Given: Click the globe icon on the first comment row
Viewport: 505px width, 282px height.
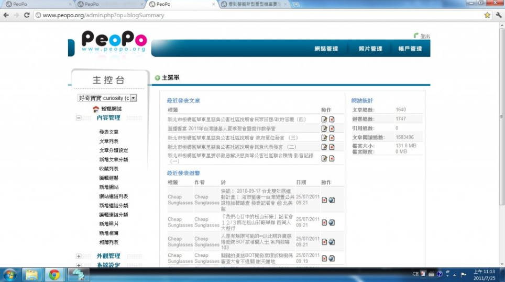Looking at the screenshot, I should pos(332,200).
